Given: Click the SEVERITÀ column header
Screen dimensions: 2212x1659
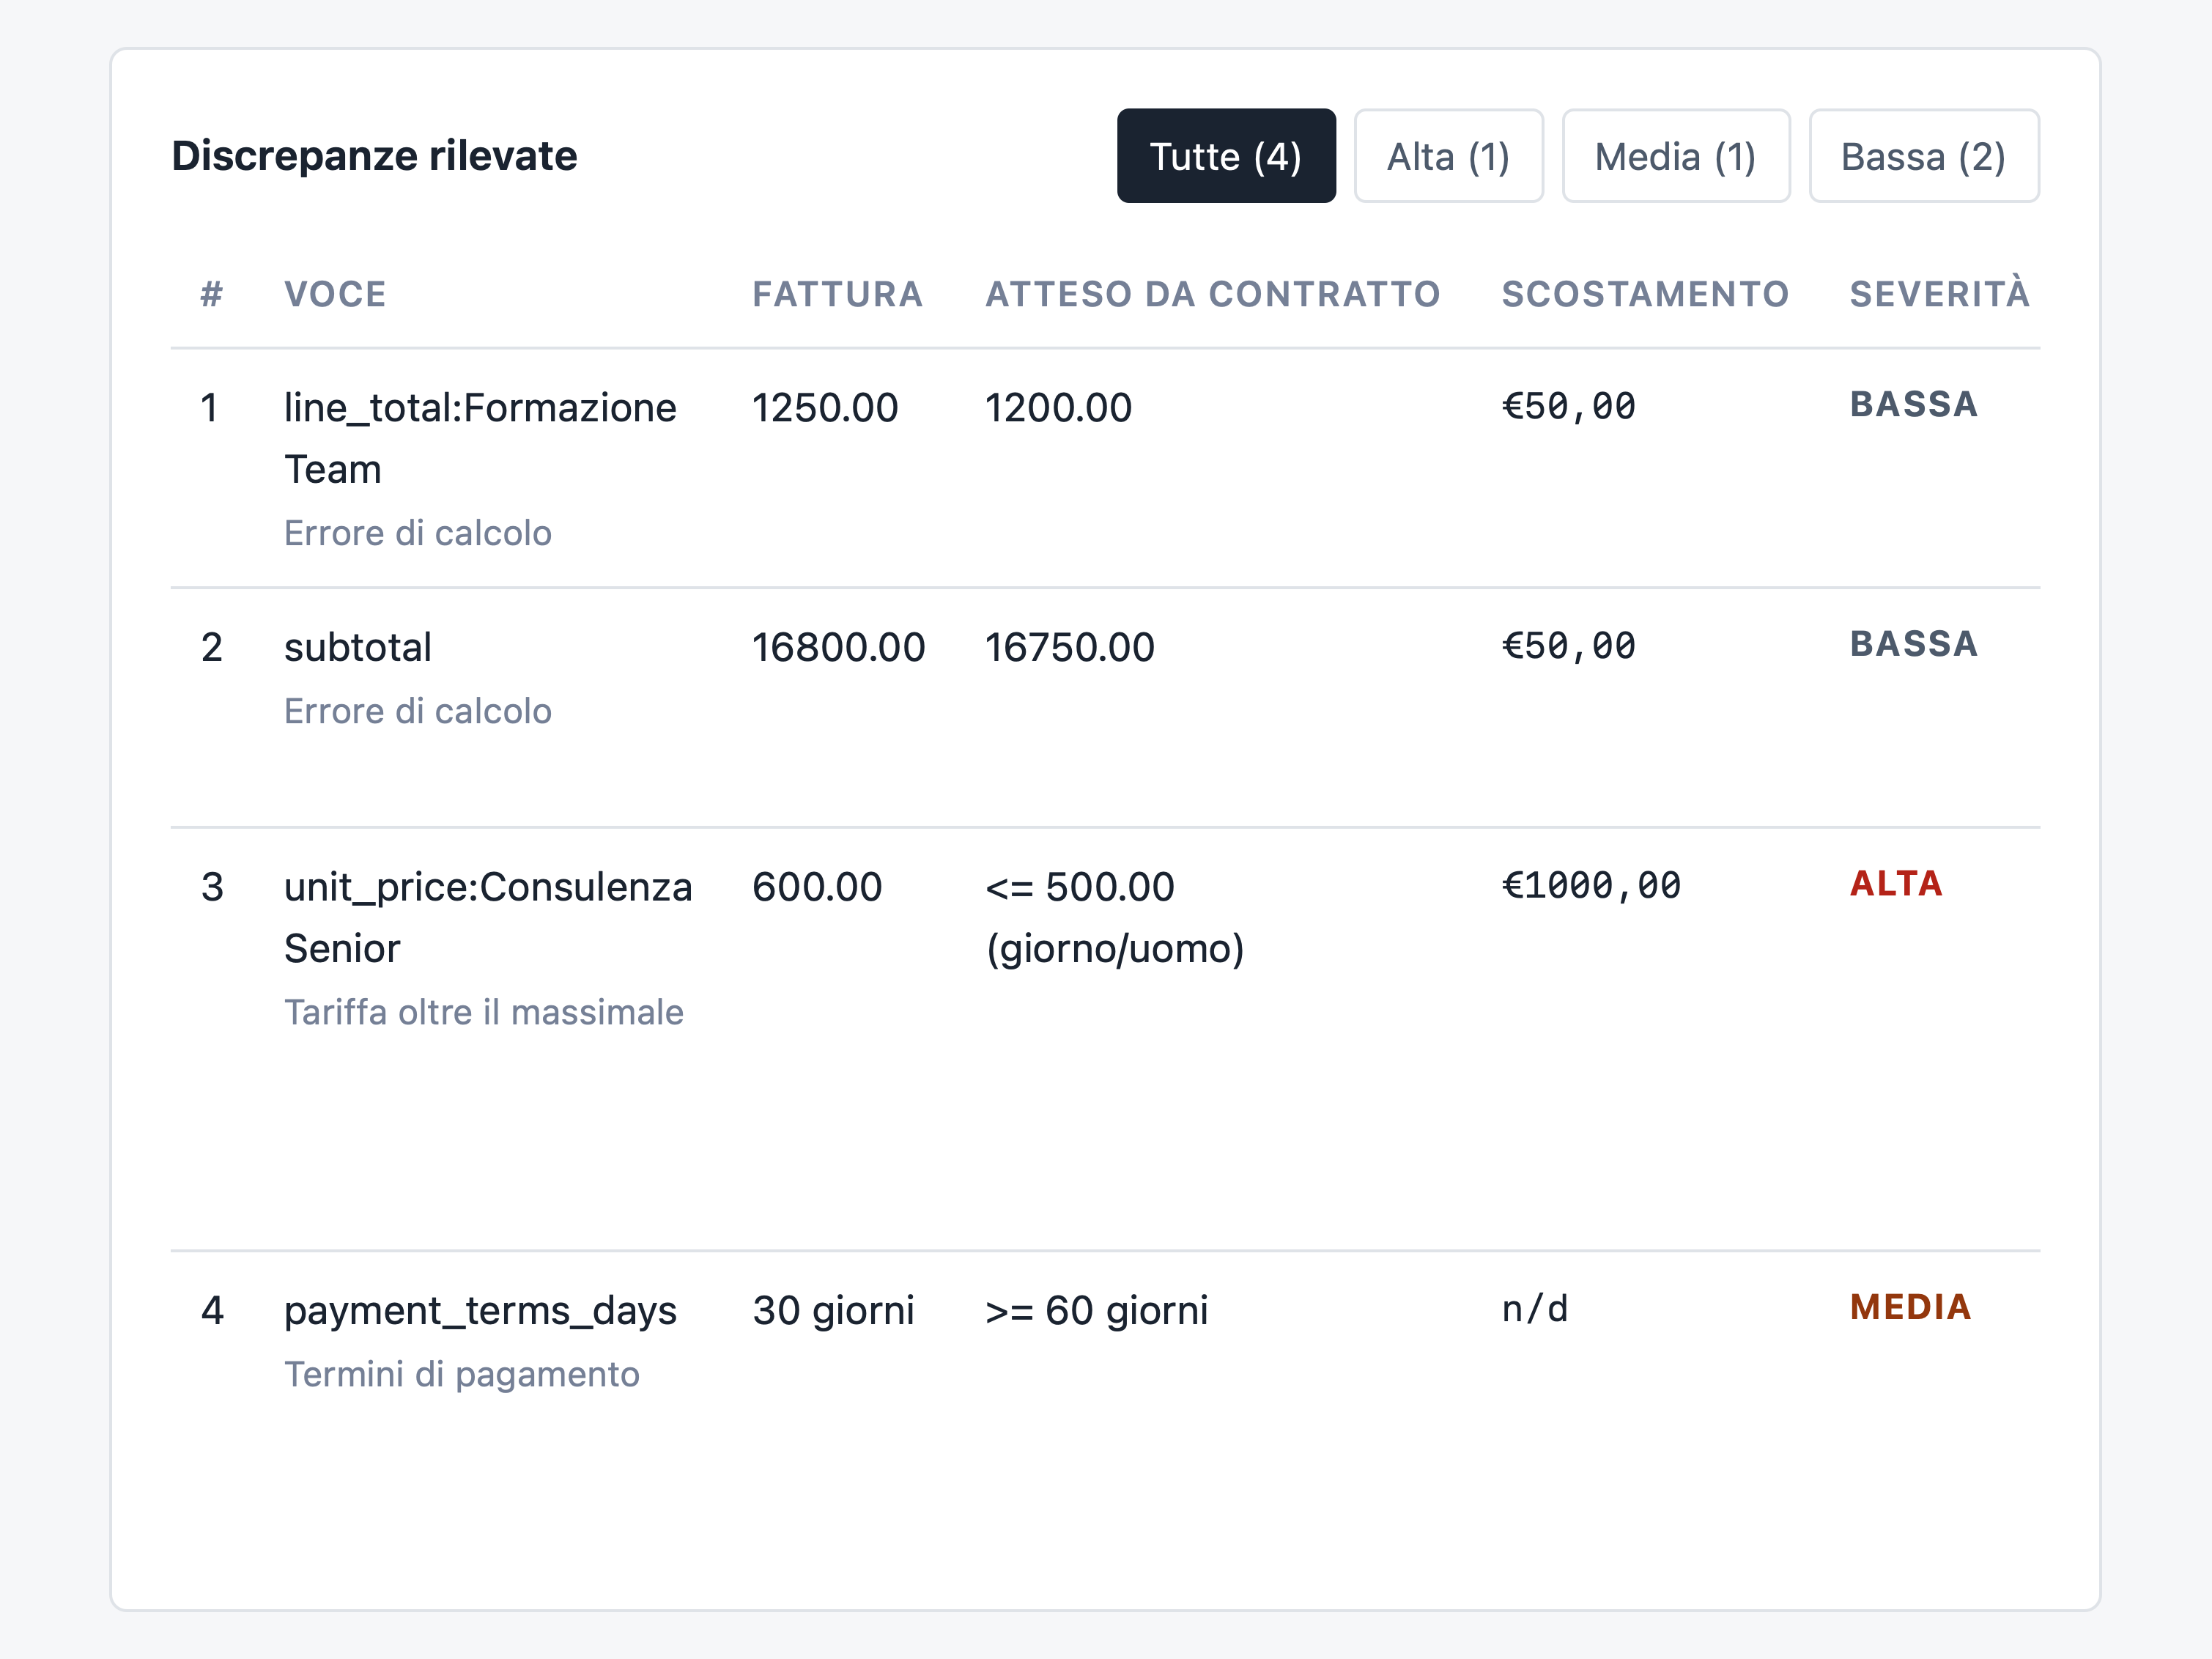Looking at the screenshot, I should [1939, 292].
